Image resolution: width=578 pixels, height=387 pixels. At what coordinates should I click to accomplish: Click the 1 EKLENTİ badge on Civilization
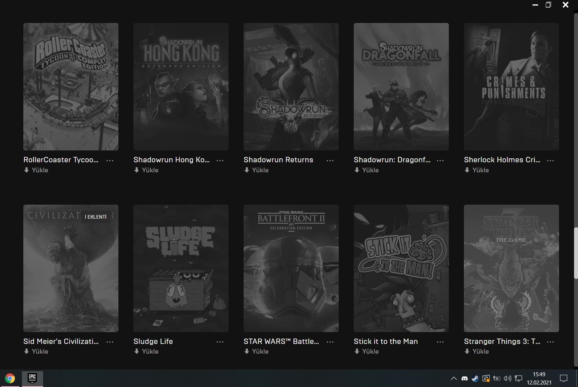tap(95, 217)
